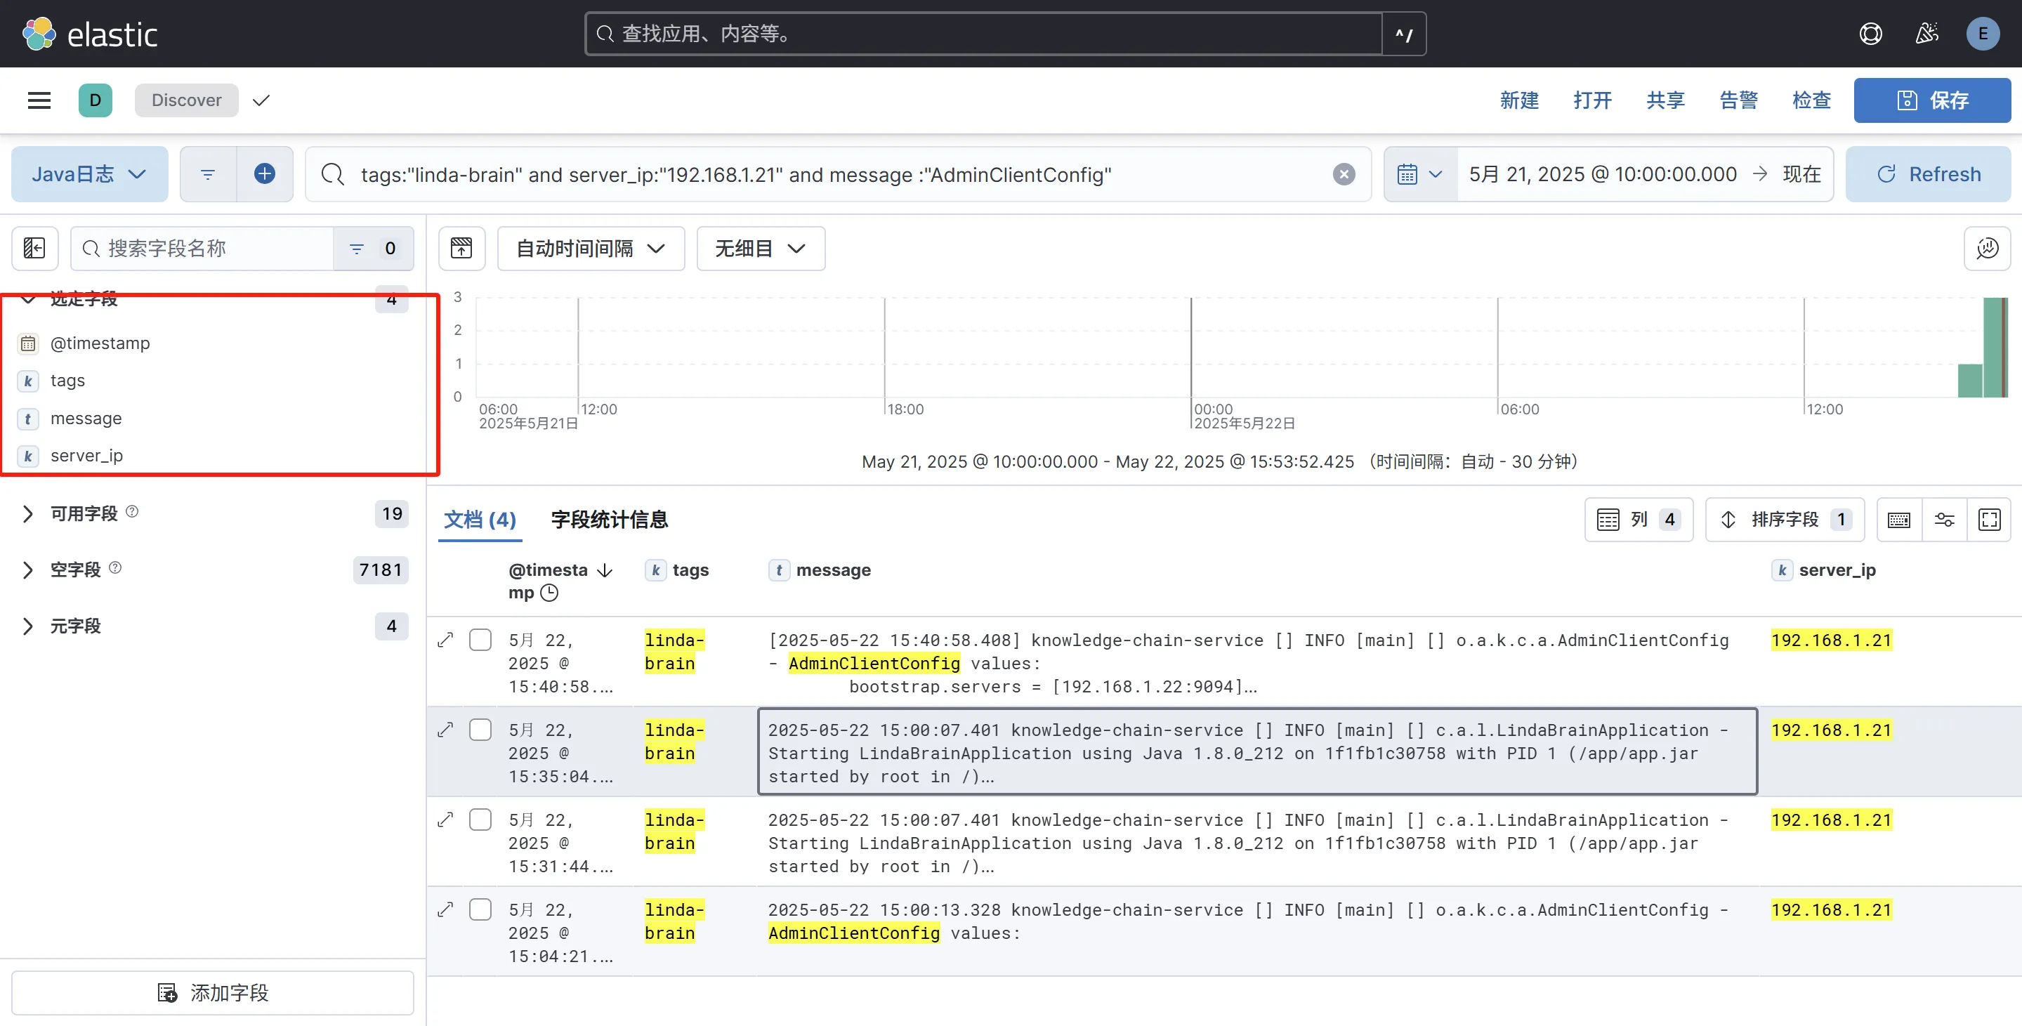
Task: Click the 添加字段 button
Action: click(x=213, y=993)
